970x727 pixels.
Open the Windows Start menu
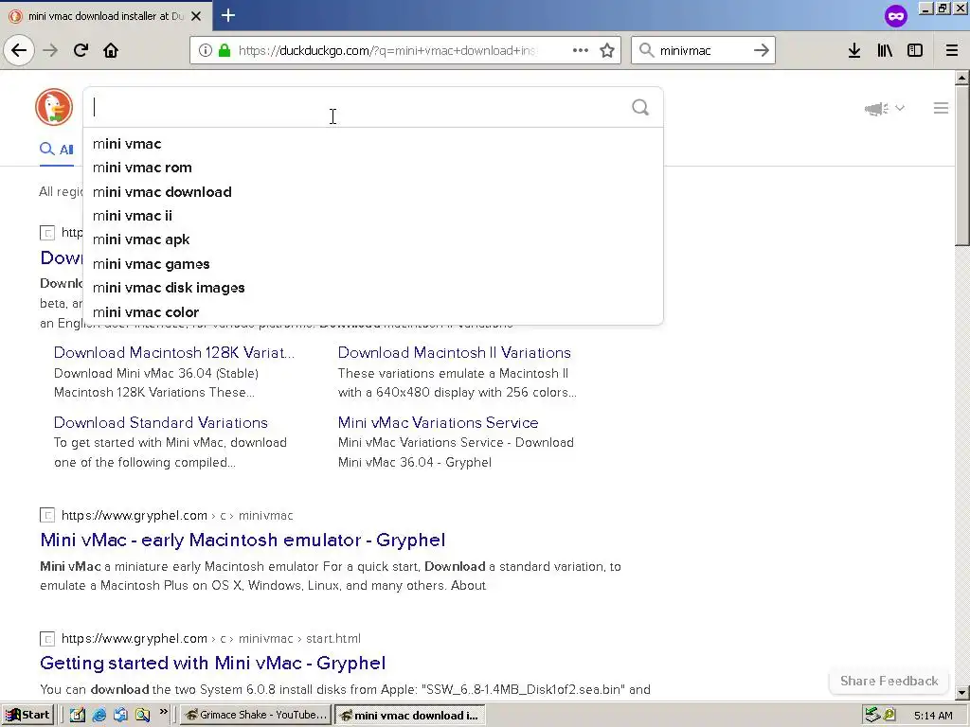pyautogui.click(x=27, y=715)
